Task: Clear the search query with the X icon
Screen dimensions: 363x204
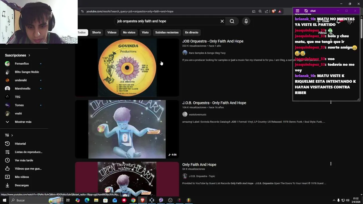Action: coord(222,21)
